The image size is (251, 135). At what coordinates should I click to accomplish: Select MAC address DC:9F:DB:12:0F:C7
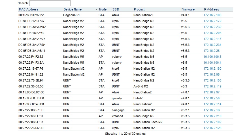pyautogui.click(x=31, y=21)
